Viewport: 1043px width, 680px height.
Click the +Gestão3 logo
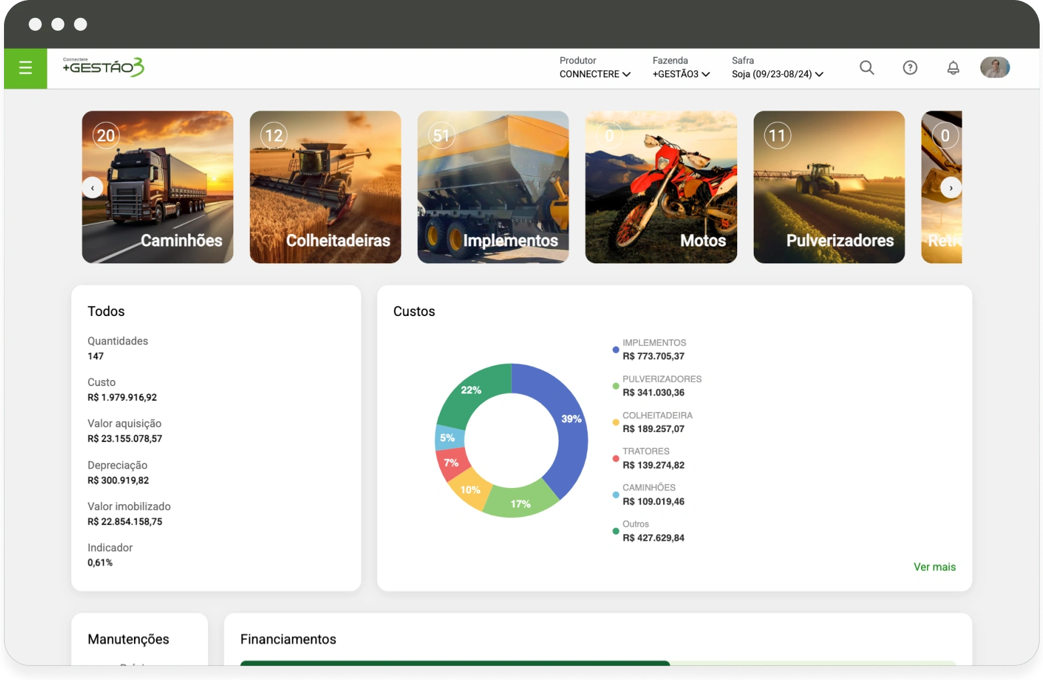pyautogui.click(x=103, y=67)
